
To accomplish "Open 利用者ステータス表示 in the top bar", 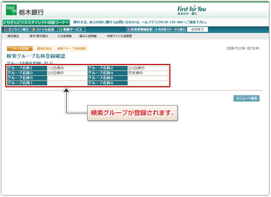I will click(x=170, y=30).
